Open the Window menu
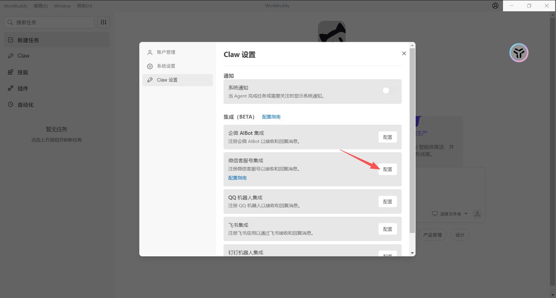The width and height of the screenshot is (556, 298). [x=63, y=6]
